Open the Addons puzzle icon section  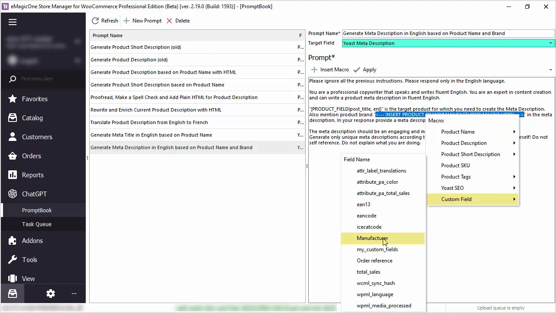[x=13, y=241]
